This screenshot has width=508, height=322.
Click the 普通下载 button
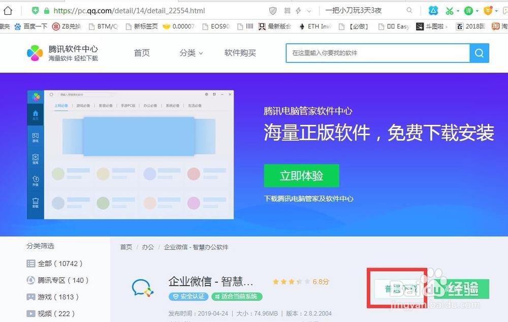(401, 288)
